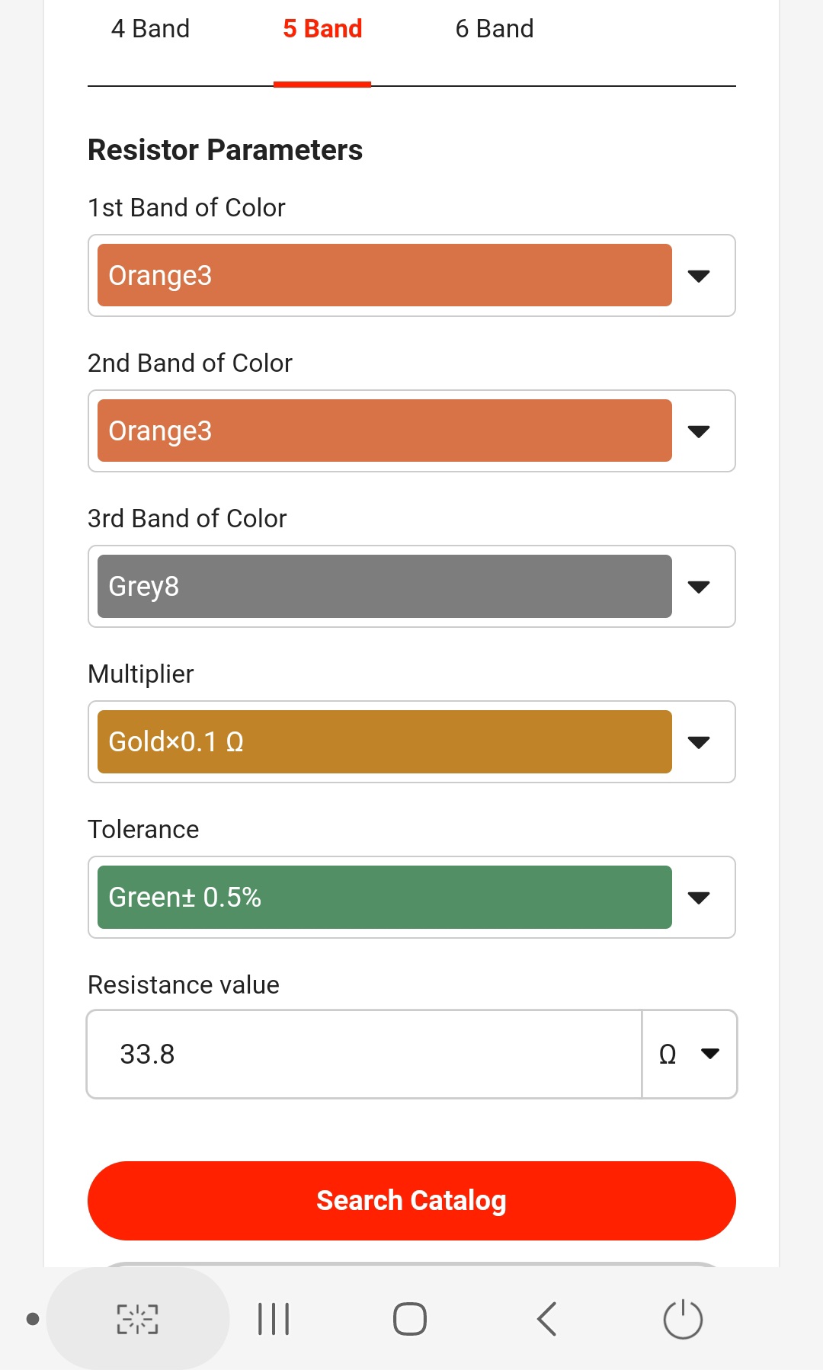823x1370 pixels.
Task: Open the recent apps navigation icon
Action: 274,1319
